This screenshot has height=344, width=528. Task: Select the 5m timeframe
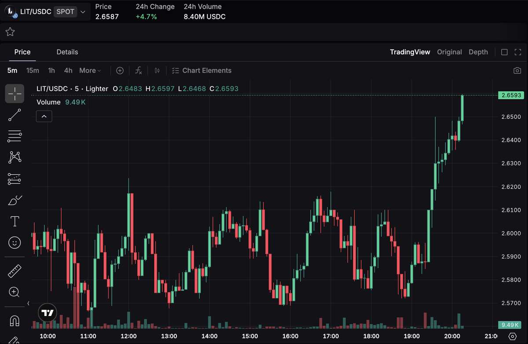[x=12, y=71]
